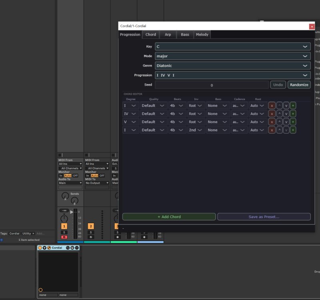Click the Undo button
This screenshot has width=320, height=300.
tap(278, 85)
